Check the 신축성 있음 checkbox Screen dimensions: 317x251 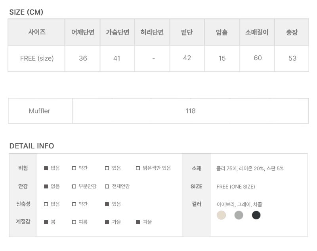click(107, 204)
